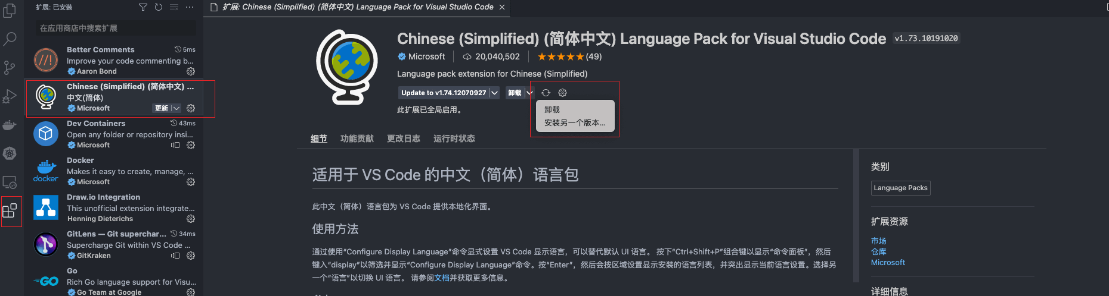Select the Dev Containers extension entry
Viewport: 1109px width, 296px height.
pyautogui.click(x=114, y=134)
